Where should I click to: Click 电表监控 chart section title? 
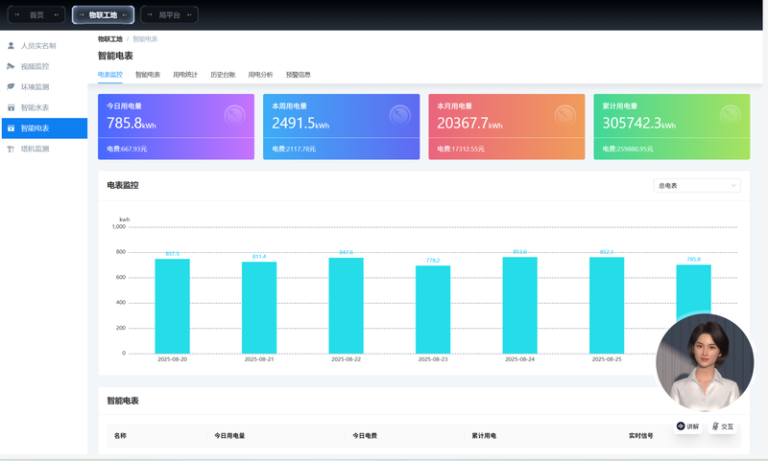click(123, 185)
